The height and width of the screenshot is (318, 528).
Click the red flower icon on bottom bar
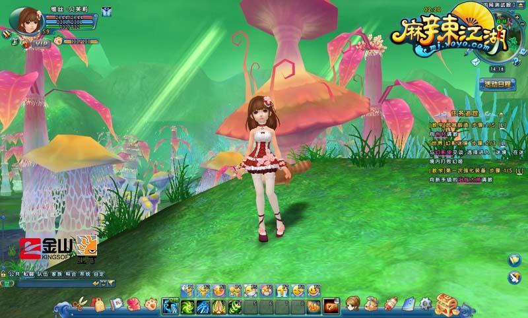coord(134,304)
